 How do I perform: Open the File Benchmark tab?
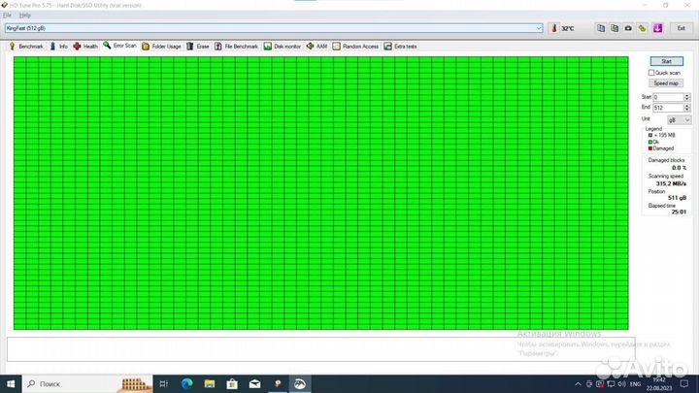coord(236,47)
